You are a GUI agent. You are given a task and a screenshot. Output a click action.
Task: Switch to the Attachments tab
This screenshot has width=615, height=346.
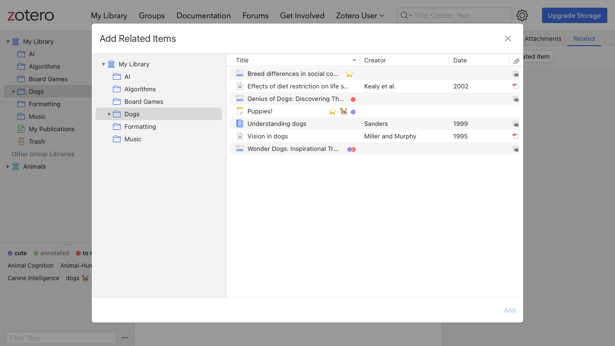click(x=543, y=38)
